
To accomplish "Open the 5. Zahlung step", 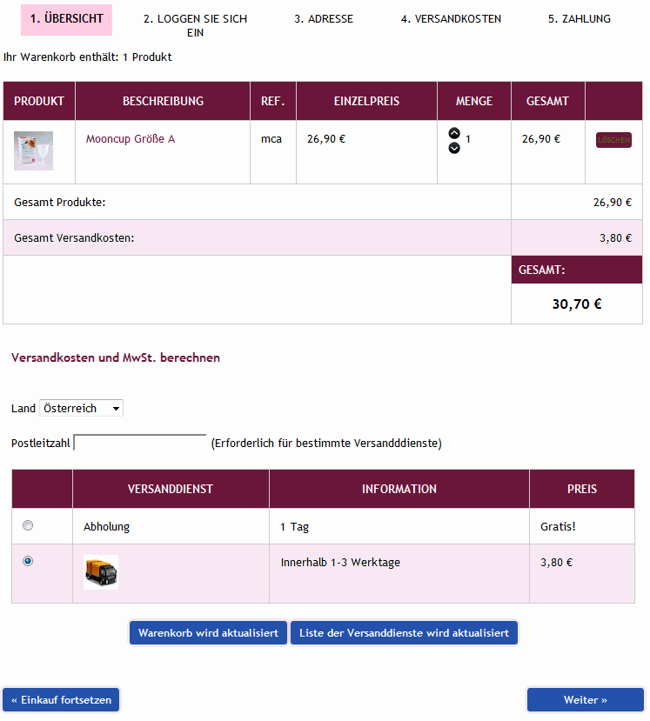I will [x=579, y=19].
